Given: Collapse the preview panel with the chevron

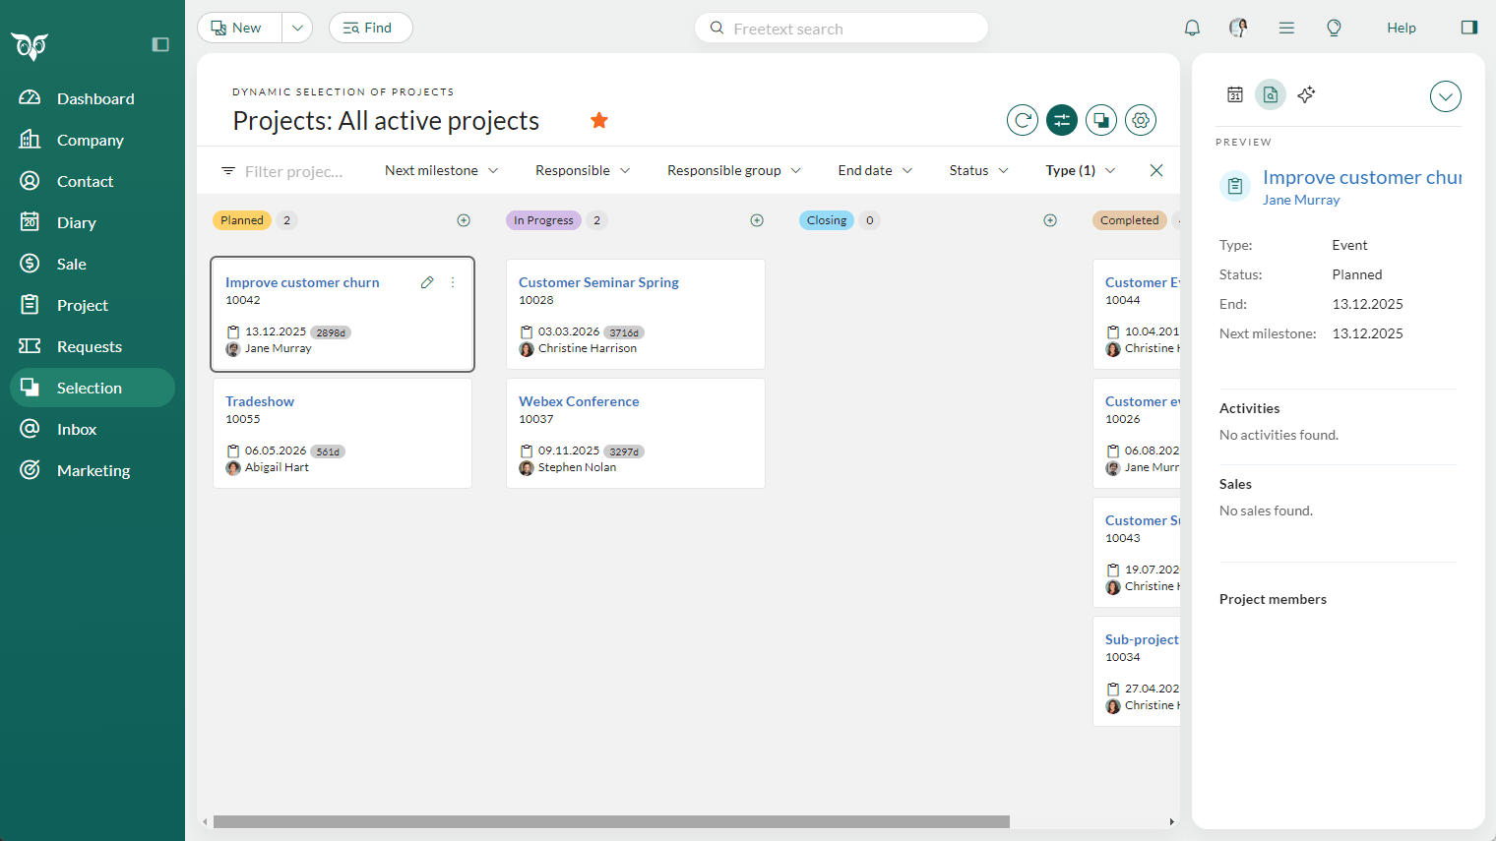Looking at the screenshot, I should (1445, 96).
